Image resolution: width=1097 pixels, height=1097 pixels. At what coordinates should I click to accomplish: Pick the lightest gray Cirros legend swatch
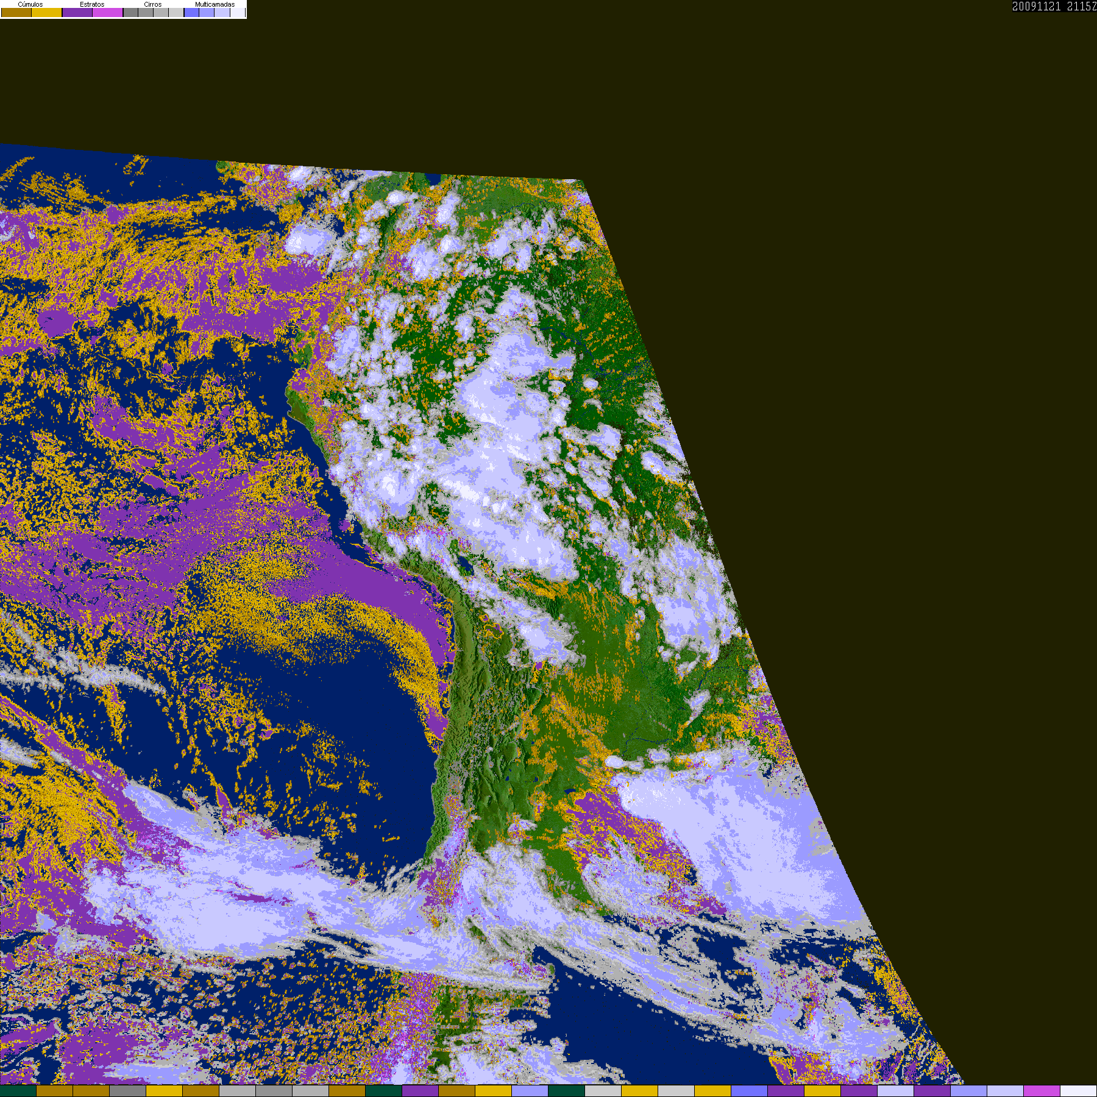176,12
